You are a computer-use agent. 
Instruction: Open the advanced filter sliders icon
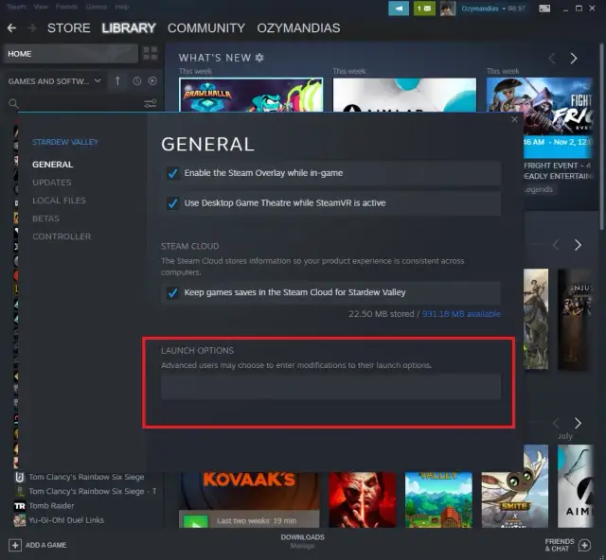point(150,103)
